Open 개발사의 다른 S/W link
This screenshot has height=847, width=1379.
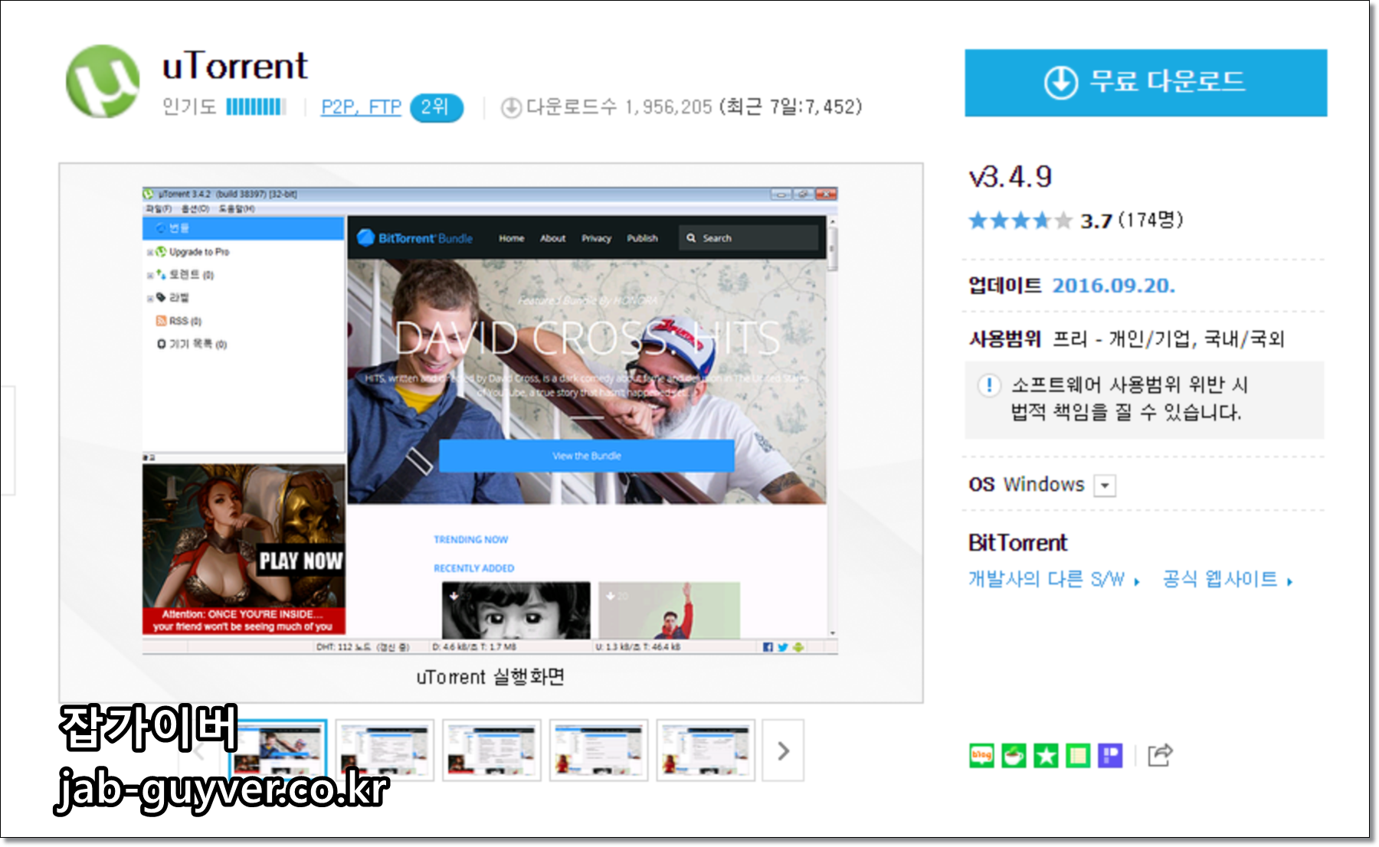point(1053,580)
